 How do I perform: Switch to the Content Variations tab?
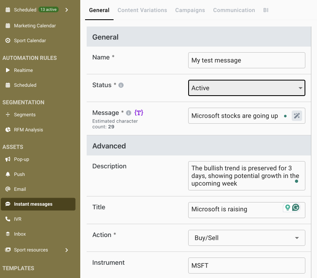point(142,10)
